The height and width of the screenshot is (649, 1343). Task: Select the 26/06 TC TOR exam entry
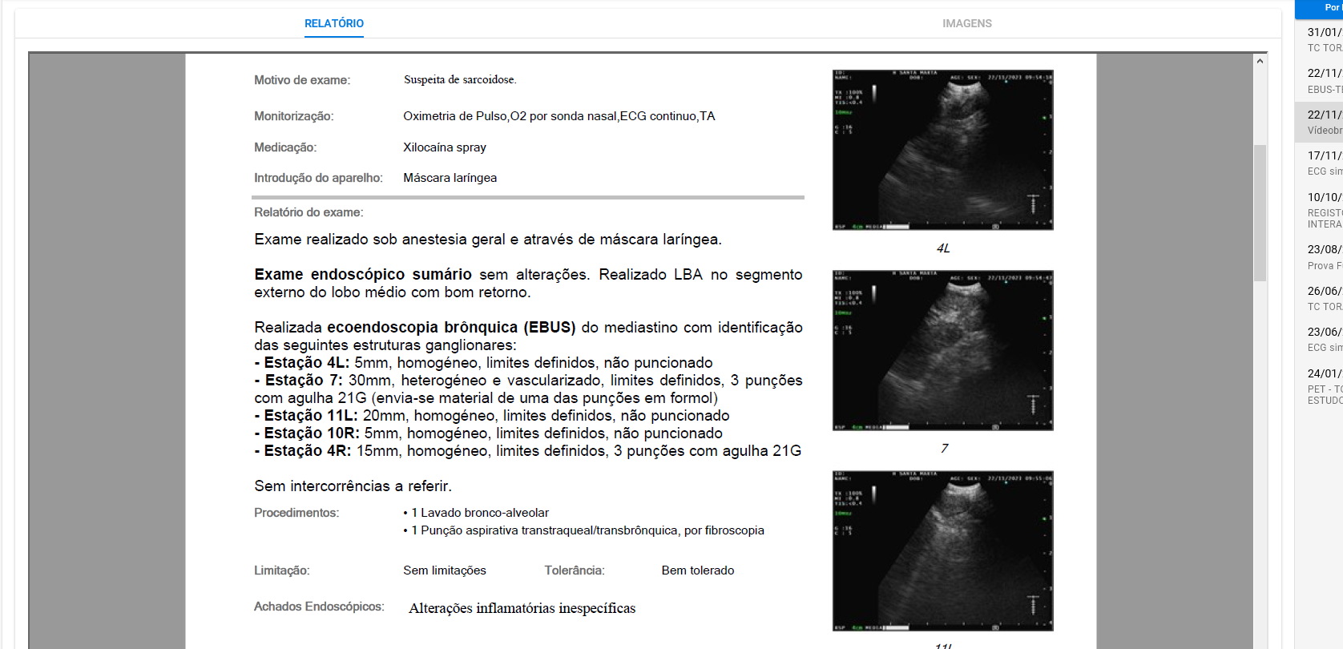click(x=1324, y=298)
